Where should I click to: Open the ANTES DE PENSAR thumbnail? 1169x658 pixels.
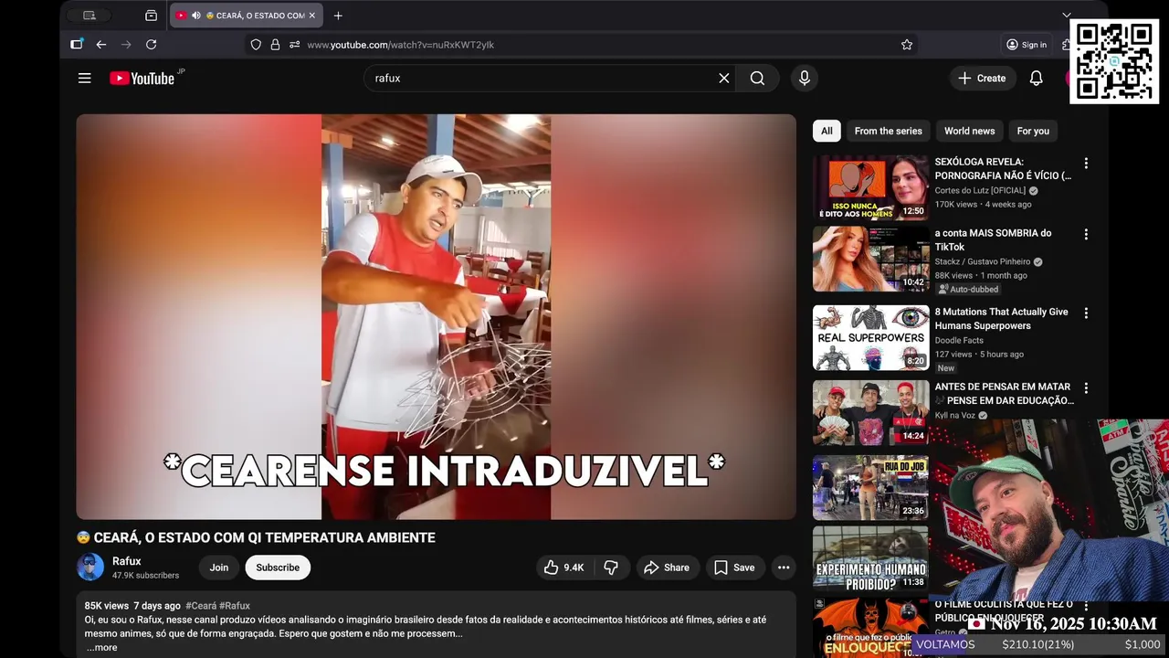pyautogui.click(x=870, y=412)
